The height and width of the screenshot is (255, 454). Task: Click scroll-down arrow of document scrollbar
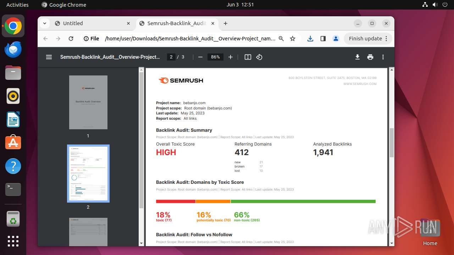pyautogui.click(x=392, y=243)
